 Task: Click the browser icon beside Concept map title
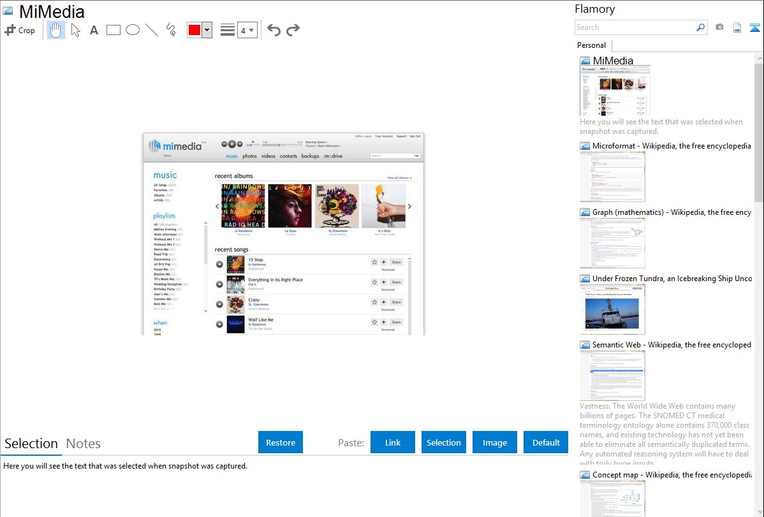pos(585,475)
